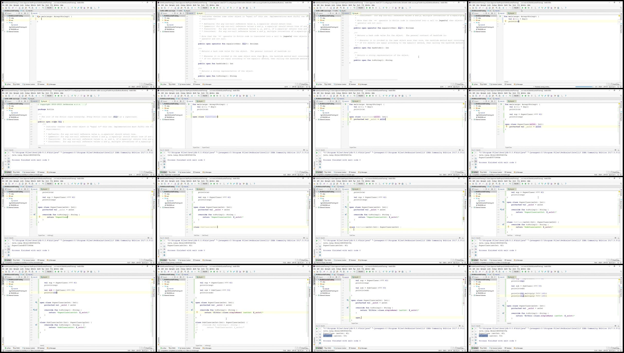Open Terminal tool button in the empty-main-function window

[x=41, y=84]
